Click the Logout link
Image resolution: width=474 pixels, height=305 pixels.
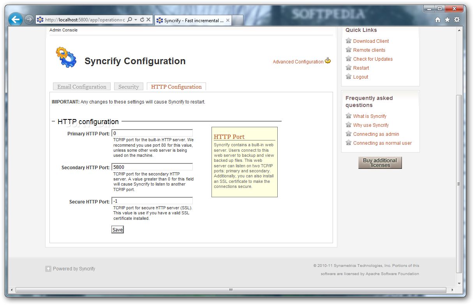pos(361,77)
